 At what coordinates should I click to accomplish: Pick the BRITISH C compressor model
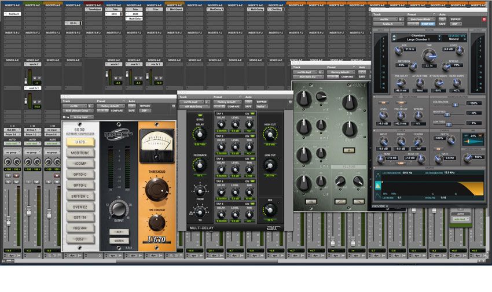point(80,197)
